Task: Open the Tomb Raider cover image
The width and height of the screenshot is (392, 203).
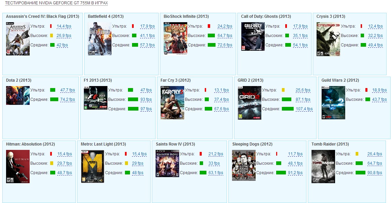Action: point(323,167)
